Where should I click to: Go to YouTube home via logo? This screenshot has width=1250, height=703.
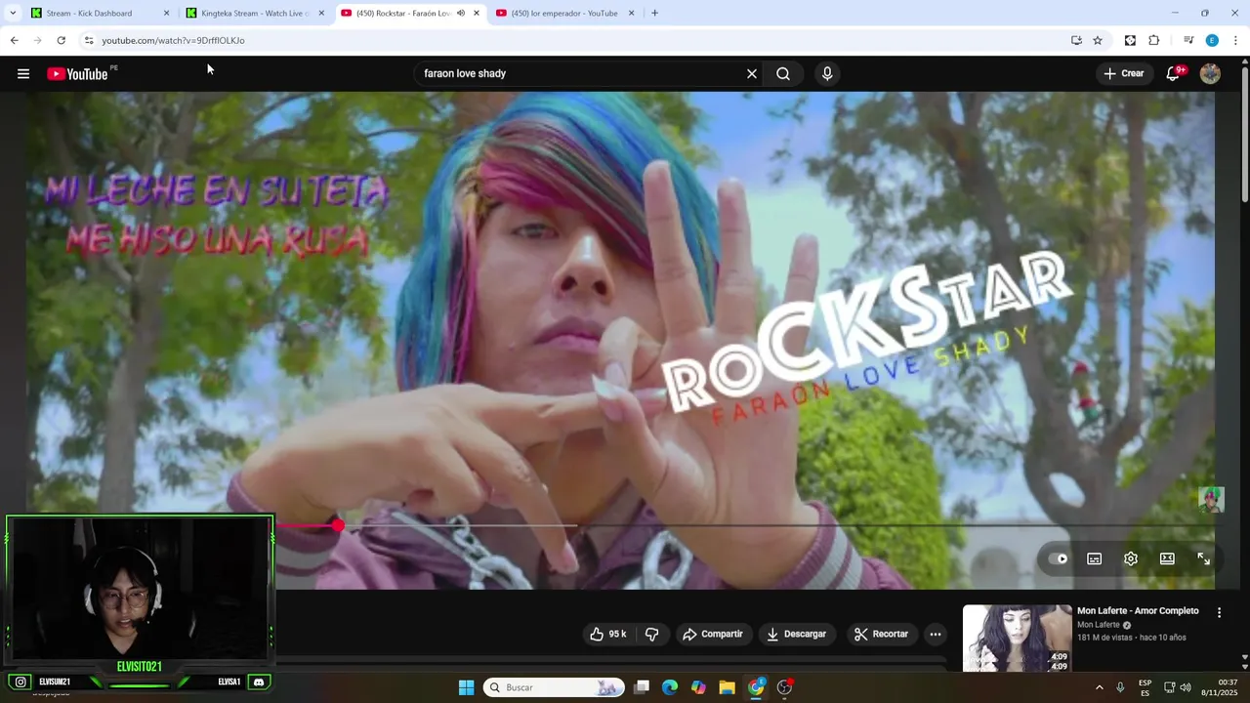[x=77, y=74]
